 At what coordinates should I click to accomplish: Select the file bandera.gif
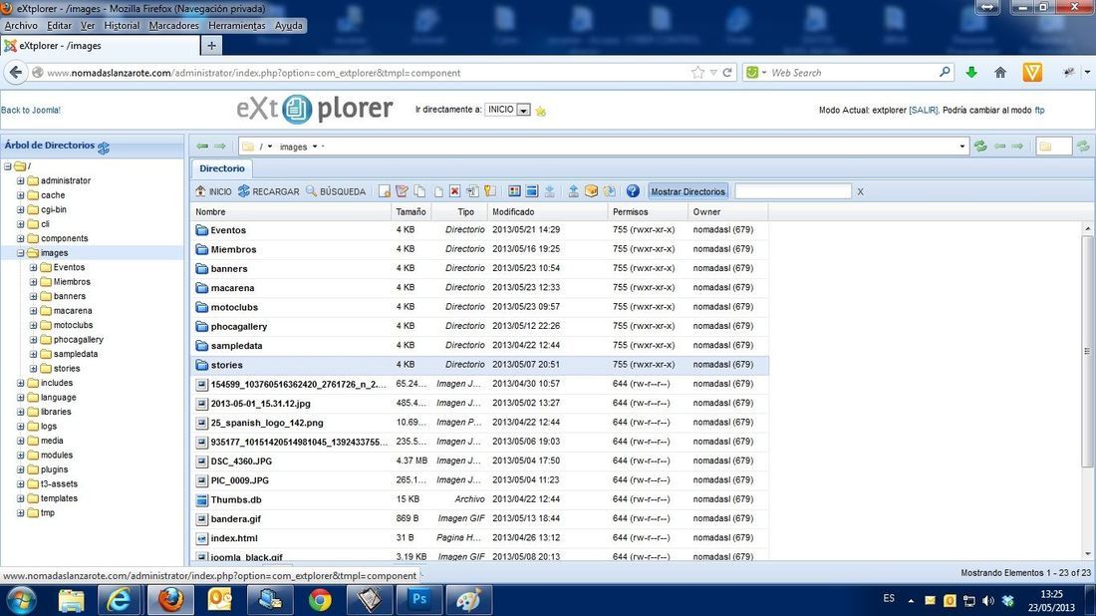(x=235, y=518)
